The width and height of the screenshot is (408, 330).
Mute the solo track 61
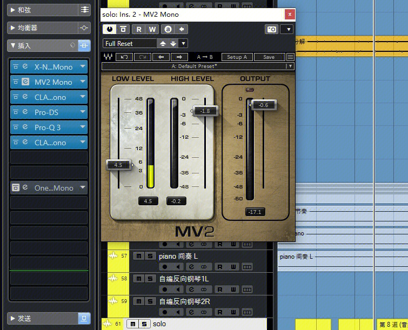pos(133,324)
